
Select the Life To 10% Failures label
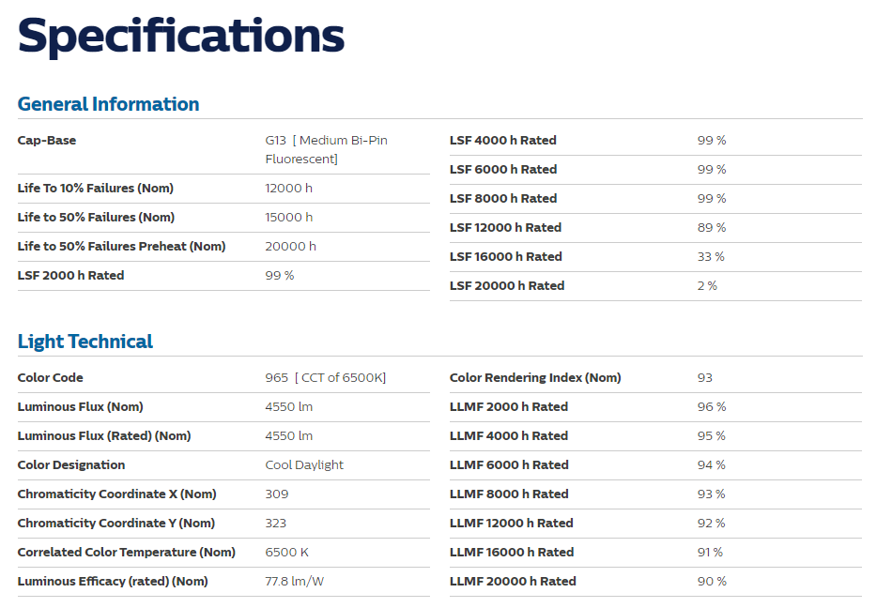coord(96,188)
